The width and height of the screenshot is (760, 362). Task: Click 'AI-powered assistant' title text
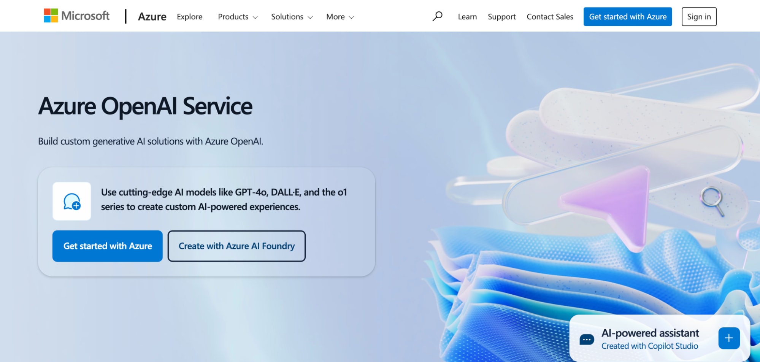coord(650,333)
